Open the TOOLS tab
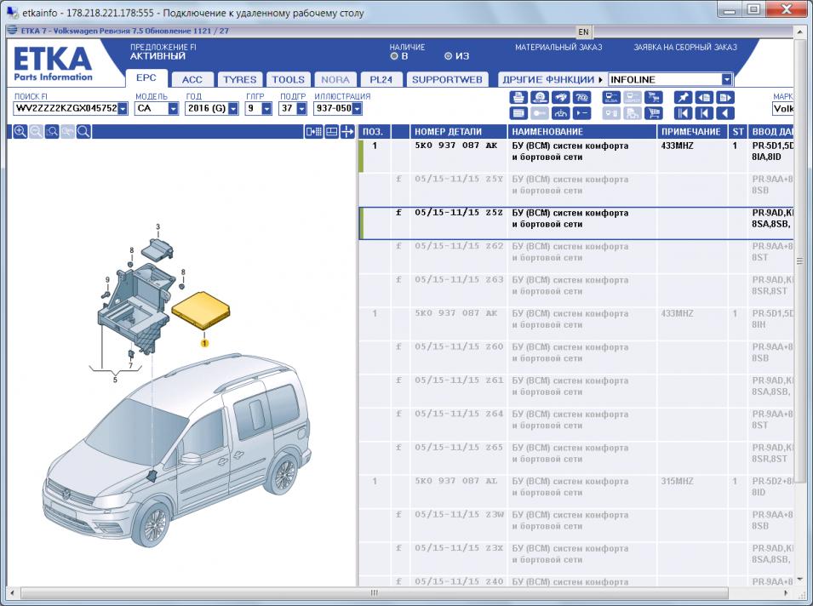The image size is (813, 606). point(289,79)
